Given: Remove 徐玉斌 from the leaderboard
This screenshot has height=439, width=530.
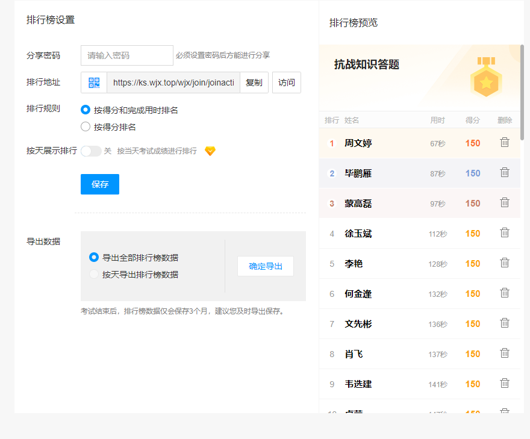Looking at the screenshot, I should (x=505, y=233).
